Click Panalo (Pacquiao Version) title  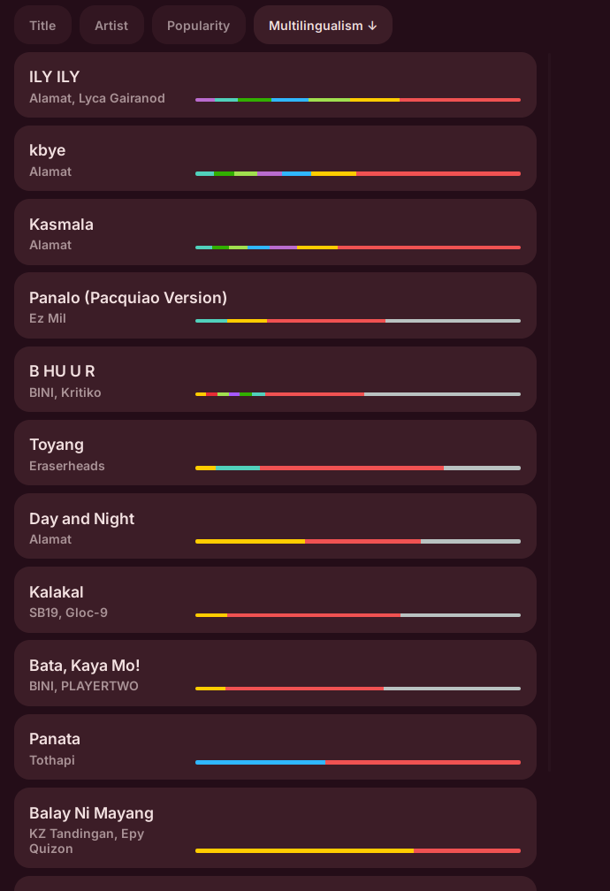128,298
